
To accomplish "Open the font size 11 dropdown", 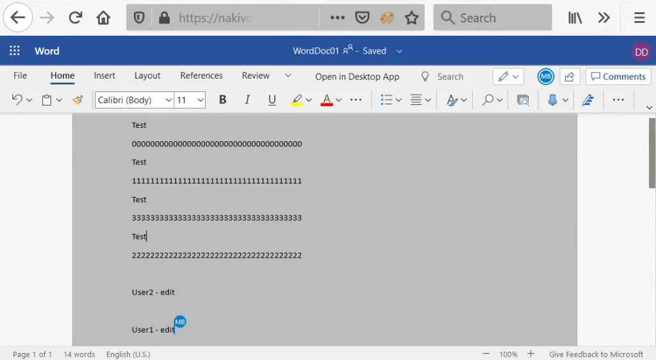I will coord(201,100).
